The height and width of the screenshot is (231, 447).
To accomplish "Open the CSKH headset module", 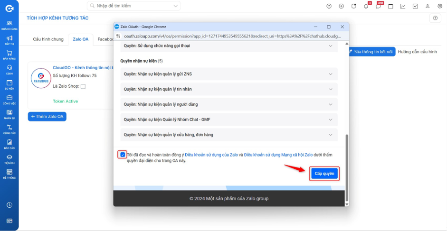I will coord(10,70).
